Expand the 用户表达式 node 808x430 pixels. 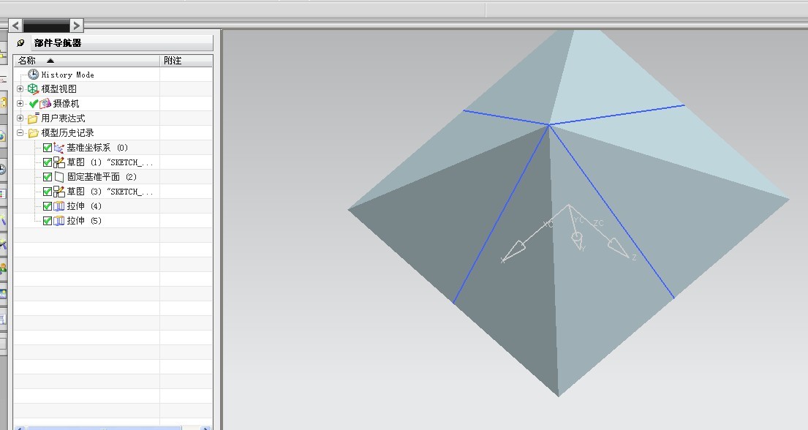[x=20, y=118]
